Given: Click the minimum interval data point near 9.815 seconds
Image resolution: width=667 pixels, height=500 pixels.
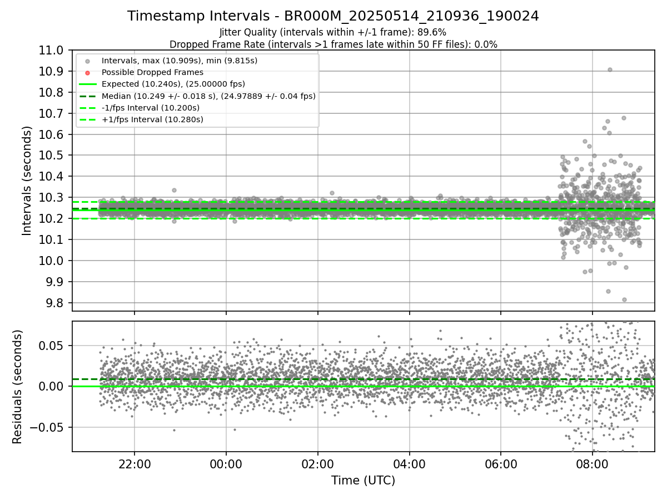Looking at the screenshot, I should [624, 299].
